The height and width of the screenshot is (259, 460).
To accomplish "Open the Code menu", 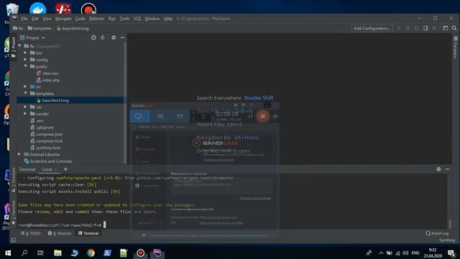I will [80, 19].
